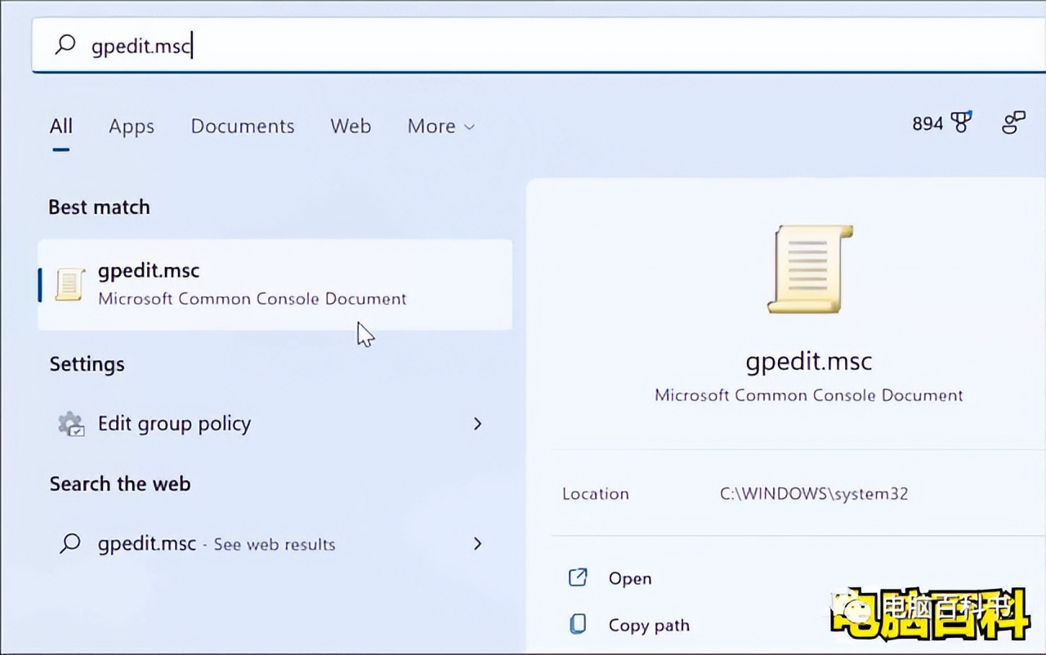Expand the More filter dropdown
This screenshot has height=655, width=1046.
point(440,127)
